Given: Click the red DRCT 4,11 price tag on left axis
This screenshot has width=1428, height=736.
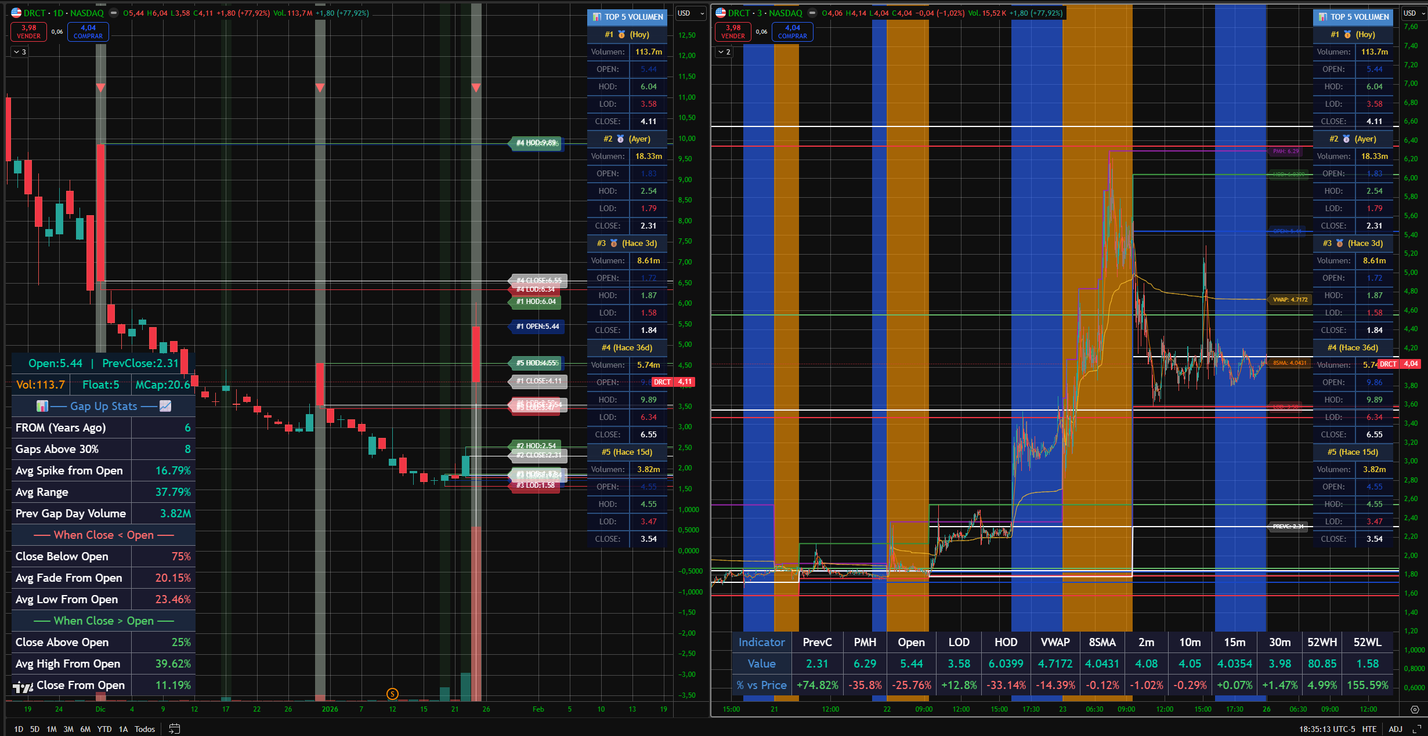Looking at the screenshot, I should 674,382.
